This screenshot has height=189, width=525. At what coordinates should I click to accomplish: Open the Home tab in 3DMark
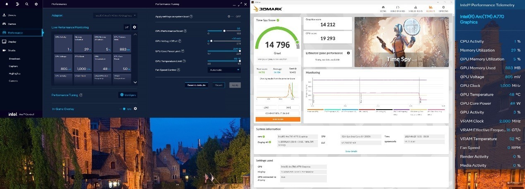pos(384,9)
